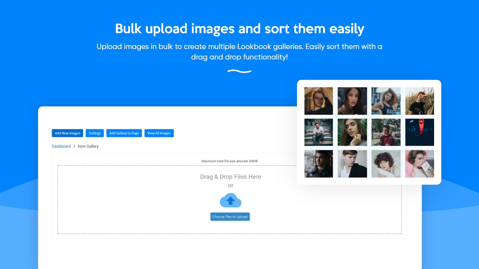Click the dark-haired woman portrait in top row
Image resolution: width=479 pixels, height=269 pixels.
[352, 101]
